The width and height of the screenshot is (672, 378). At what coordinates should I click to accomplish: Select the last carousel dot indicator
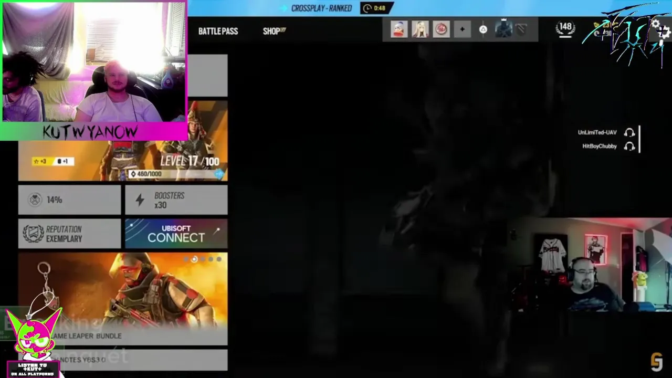[219, 259]
